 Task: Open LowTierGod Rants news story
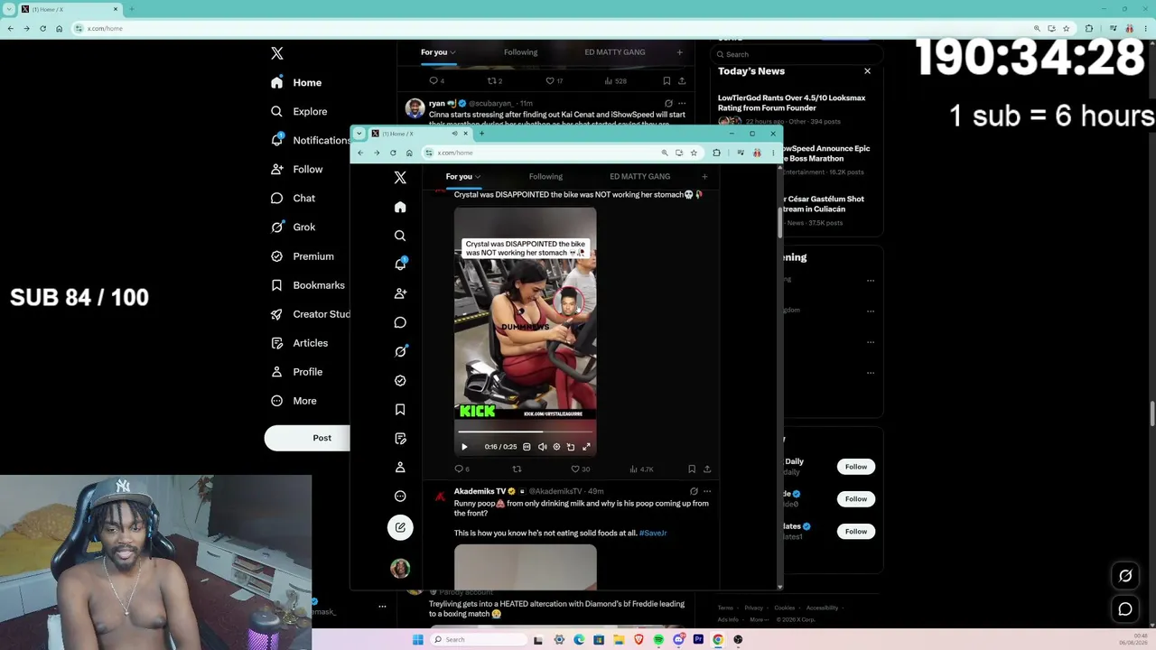[x=791, y=103]
